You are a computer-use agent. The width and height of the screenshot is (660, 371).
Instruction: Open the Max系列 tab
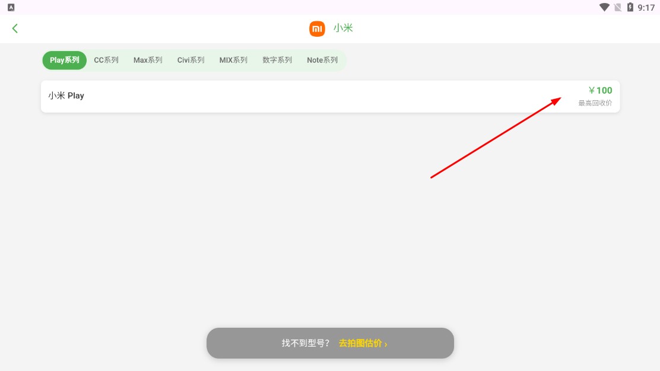pos(148,60)
